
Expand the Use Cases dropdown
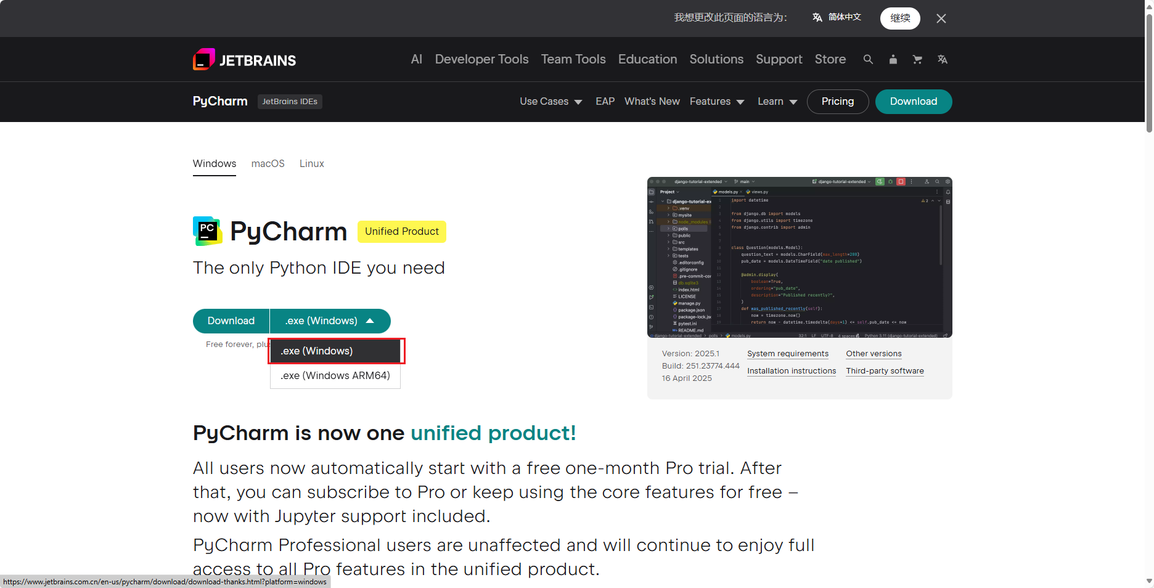tap(550, 102)
